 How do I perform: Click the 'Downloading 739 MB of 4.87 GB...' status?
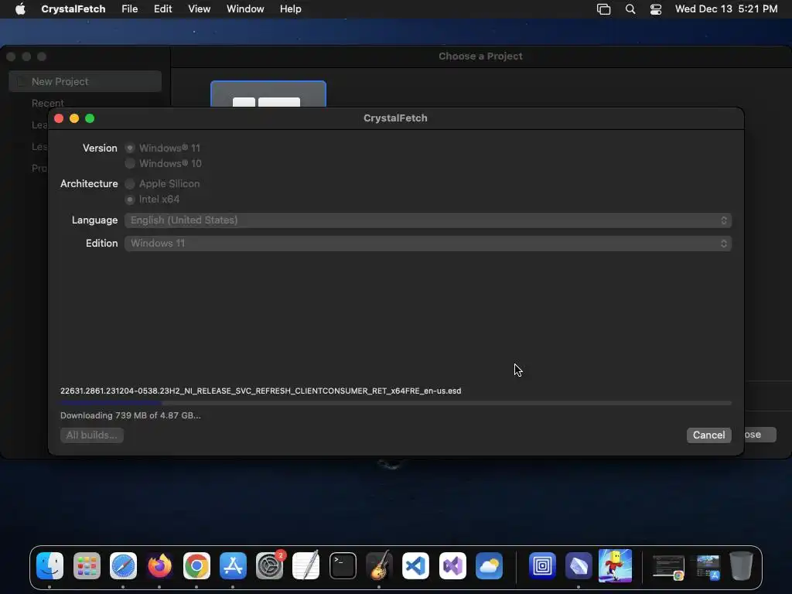click(x=130, y=415)
